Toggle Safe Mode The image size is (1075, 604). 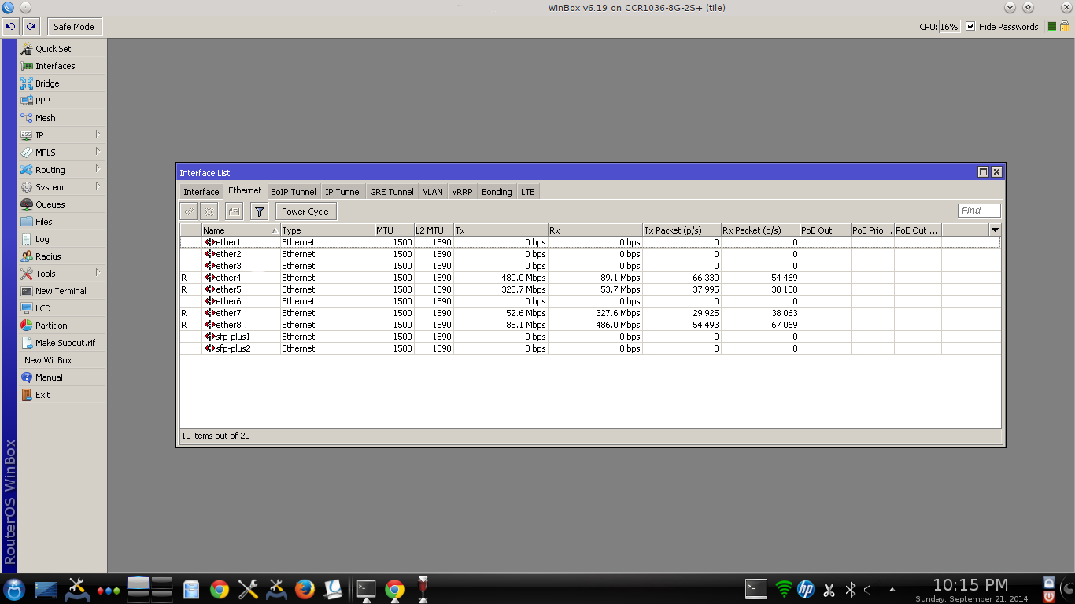(73, 27)
